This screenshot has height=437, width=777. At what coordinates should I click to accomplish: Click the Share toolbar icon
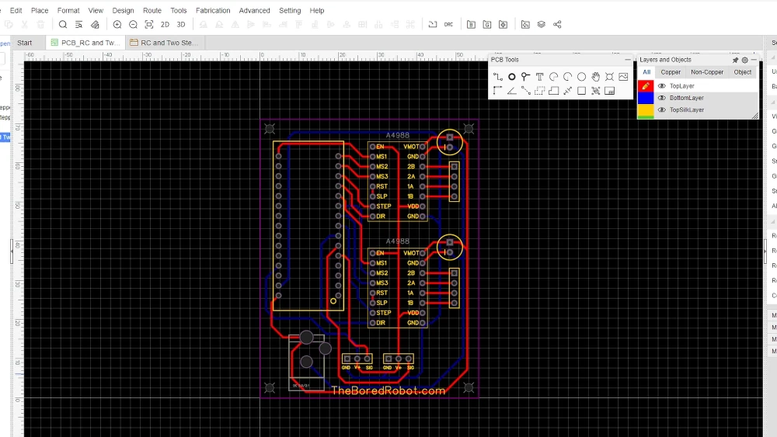tap(557, 24)
